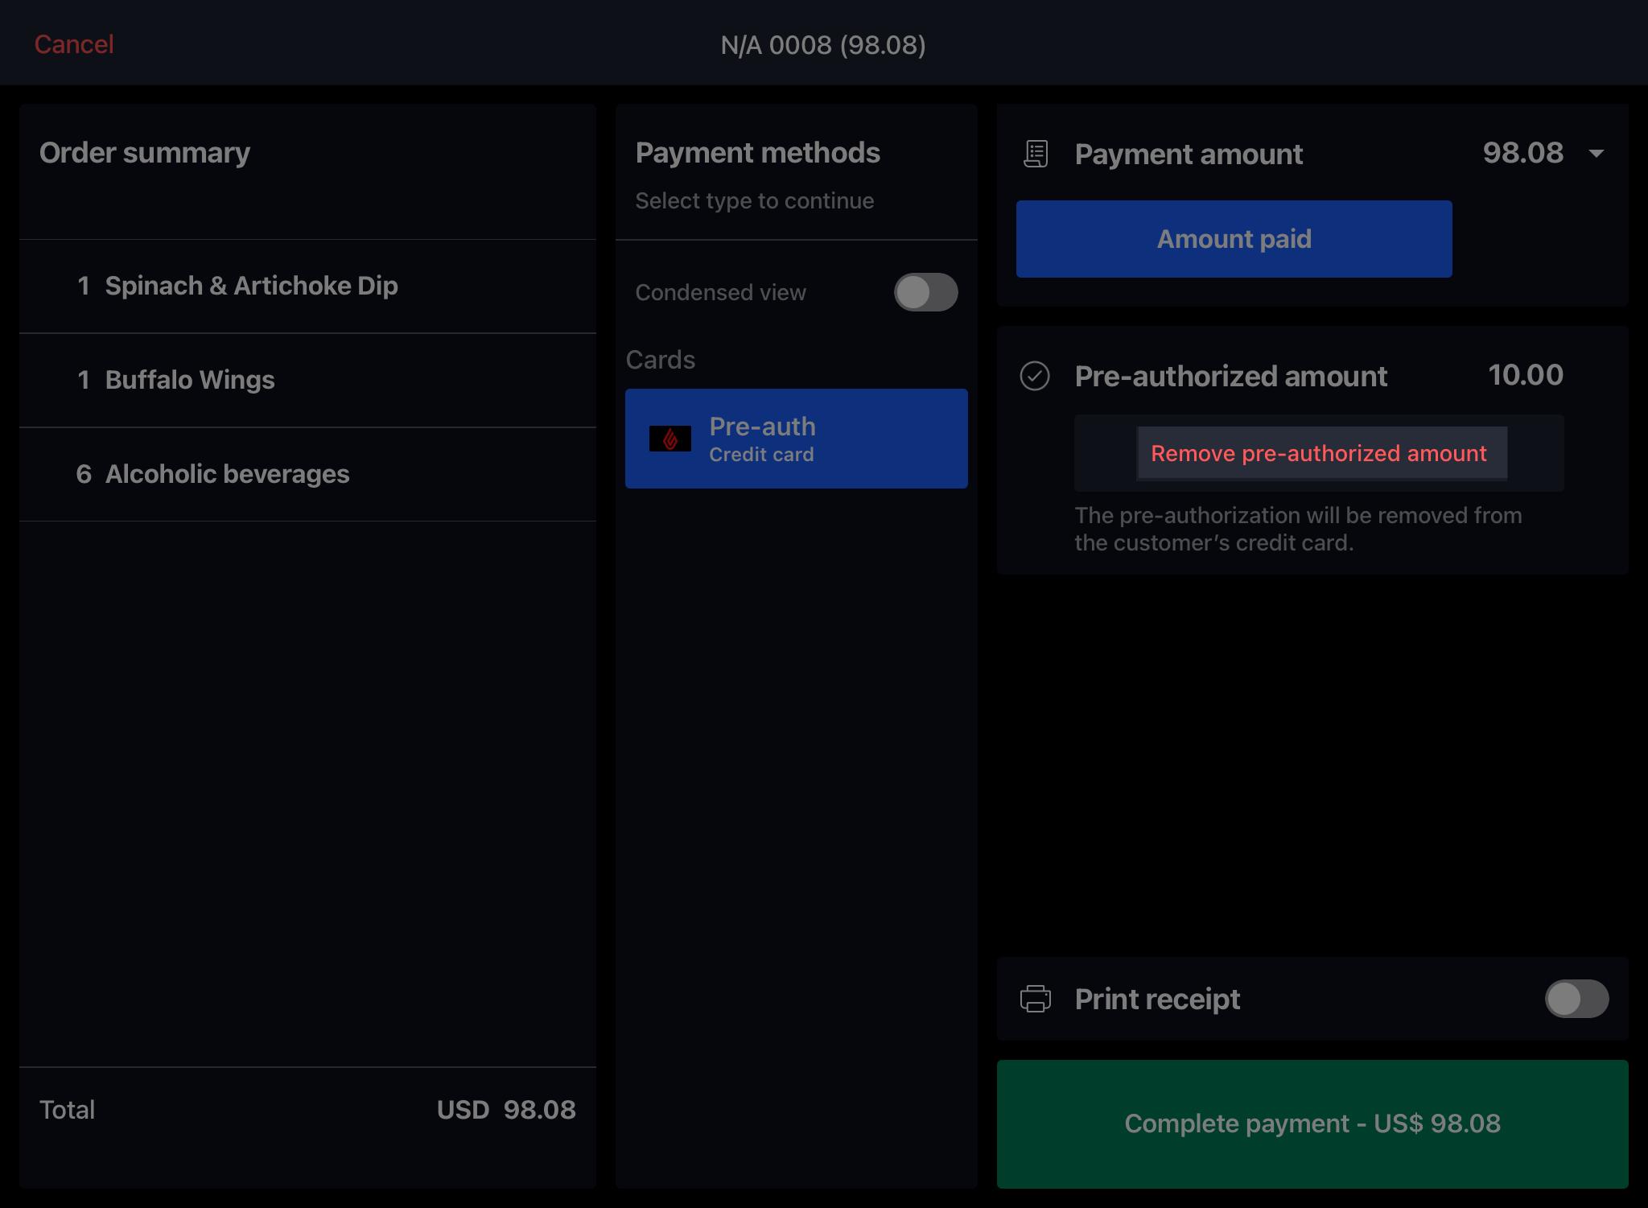Screen dimensions: 1648x1208
Task: Click the USD 98.08 order total
Action: tap(506, 1110)
